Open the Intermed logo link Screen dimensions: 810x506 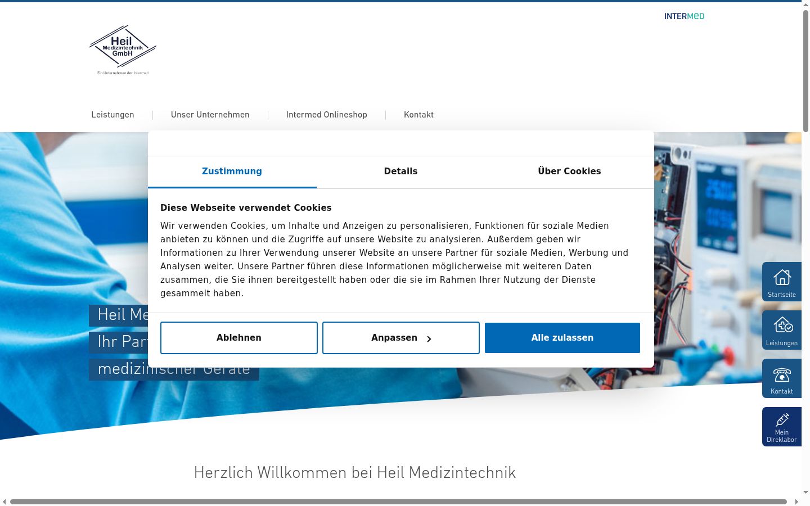(x=684, y=16)
